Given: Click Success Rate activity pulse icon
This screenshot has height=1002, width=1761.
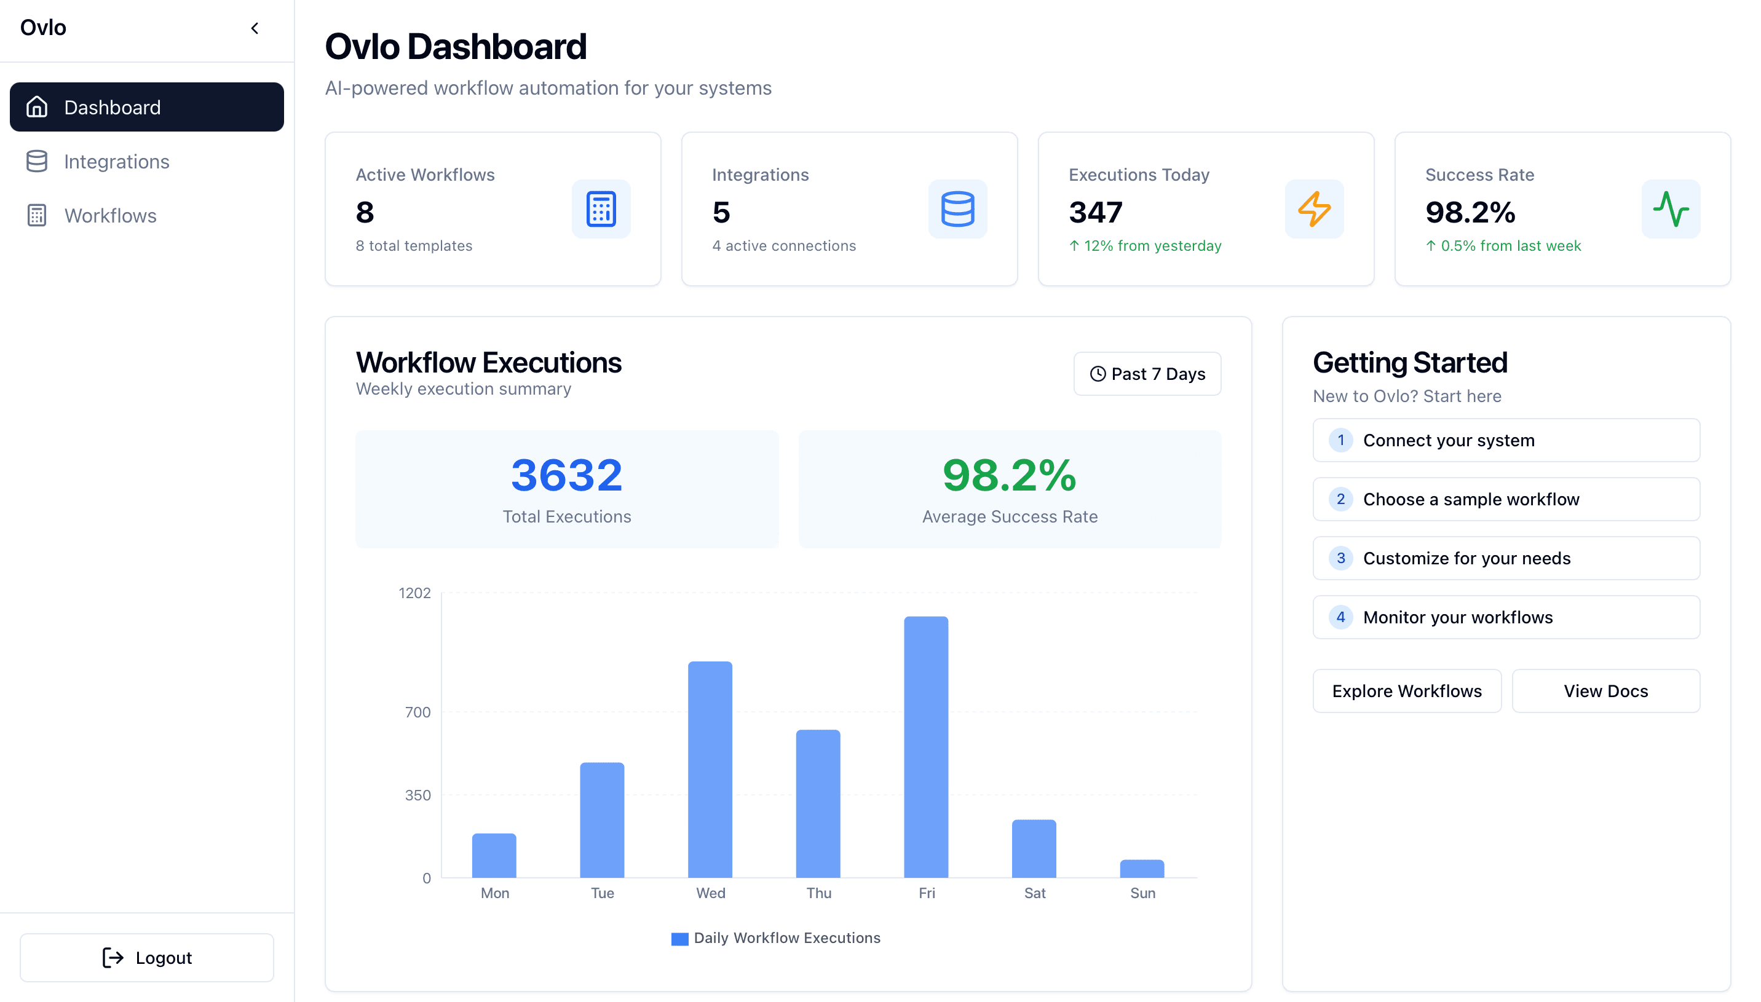Looking at the screenshot, I should click(x=1670, y=209).
